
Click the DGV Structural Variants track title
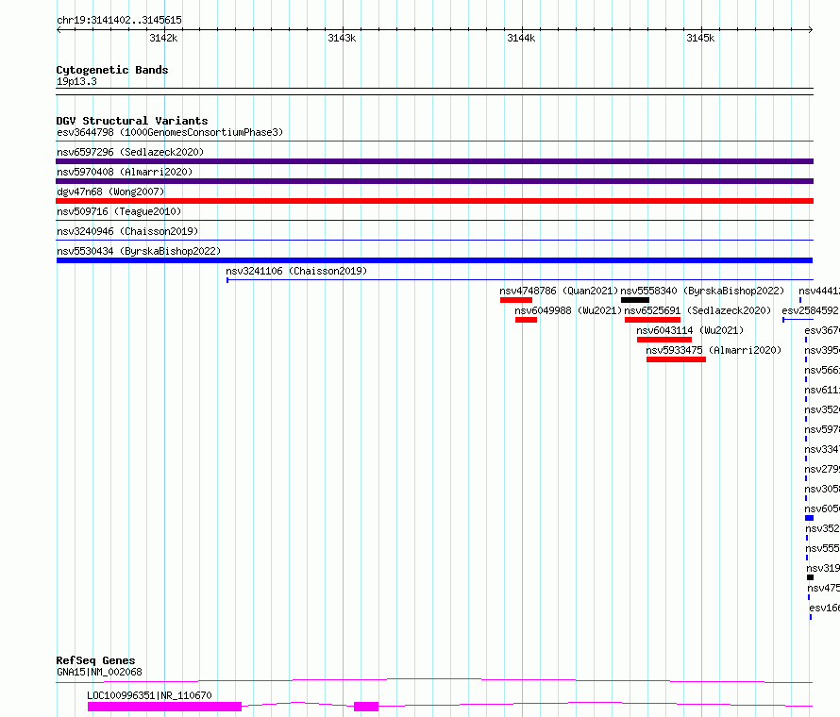(132, 121)
